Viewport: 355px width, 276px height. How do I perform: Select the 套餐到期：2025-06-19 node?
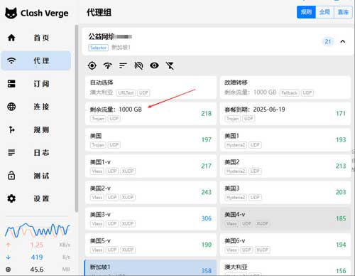tap(285, 114)
